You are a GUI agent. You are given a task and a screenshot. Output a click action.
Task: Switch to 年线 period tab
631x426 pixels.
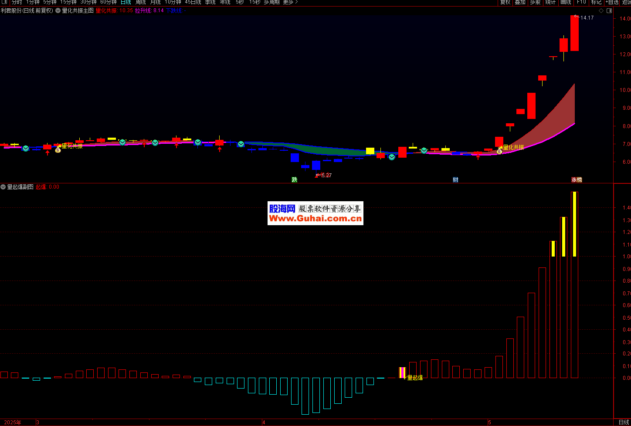tap(225, 2)
